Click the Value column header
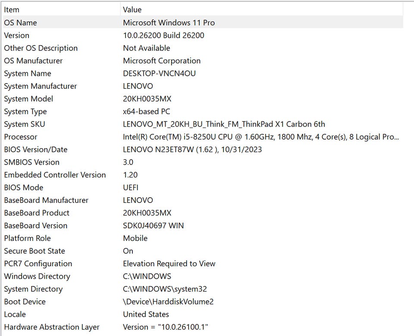This screenshot has height=336, width=414. [x=132, y=10]
